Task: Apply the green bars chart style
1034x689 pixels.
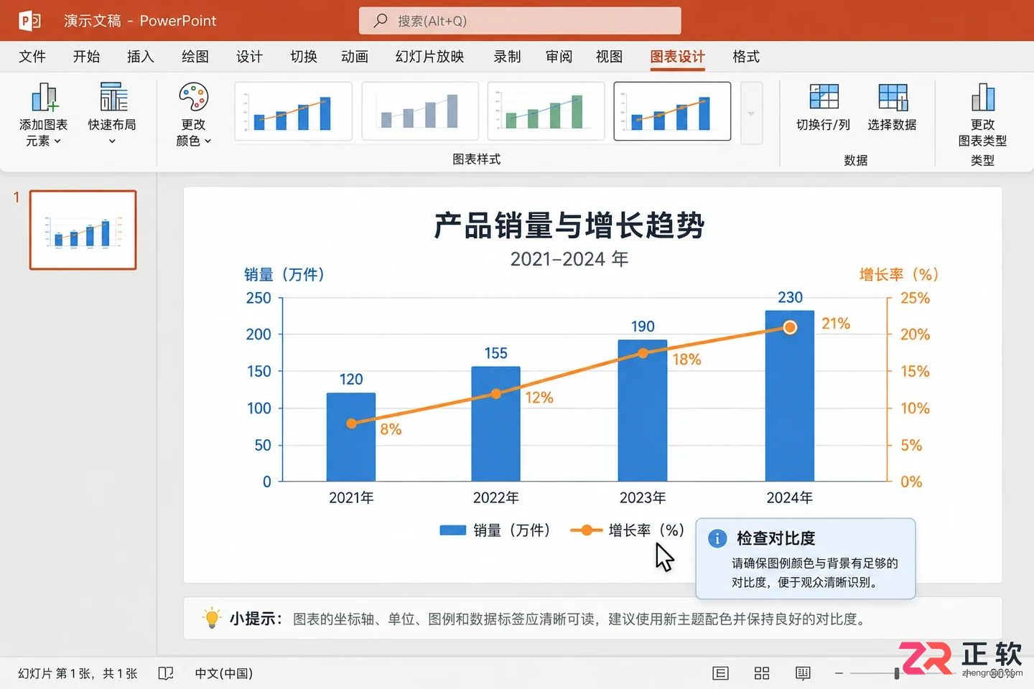Action: point(546,111)
